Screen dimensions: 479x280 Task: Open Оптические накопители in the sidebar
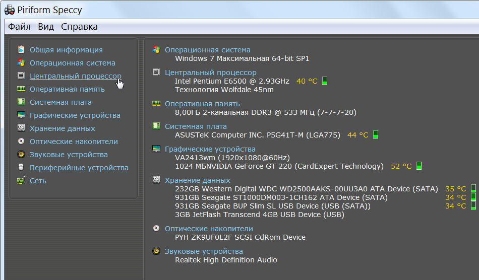(74, 142)
